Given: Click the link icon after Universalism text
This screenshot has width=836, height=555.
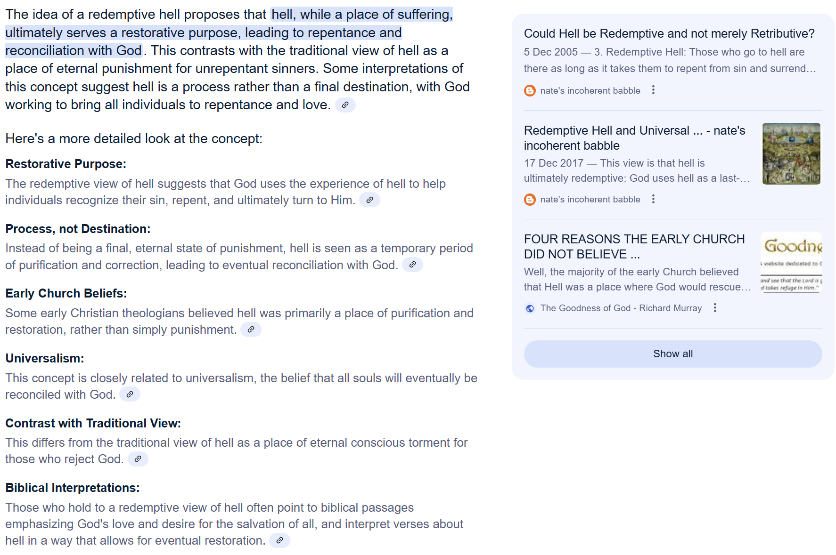Looking at the screenshot, I should [x=130, y=394].
